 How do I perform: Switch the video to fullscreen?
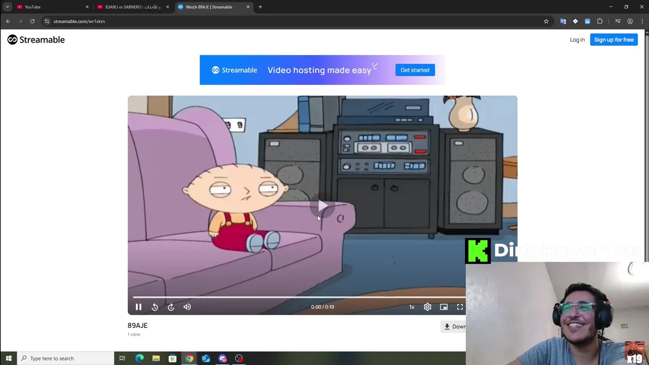[460, 307]
